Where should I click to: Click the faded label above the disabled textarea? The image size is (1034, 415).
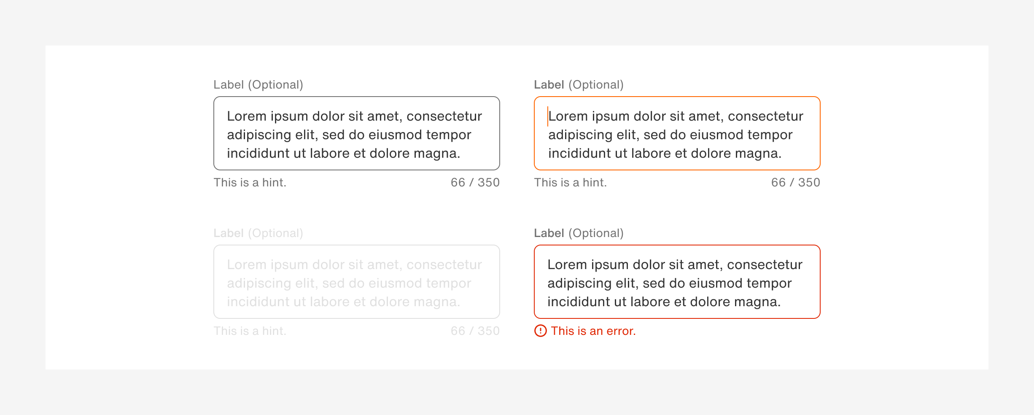(x=258, y=233)
